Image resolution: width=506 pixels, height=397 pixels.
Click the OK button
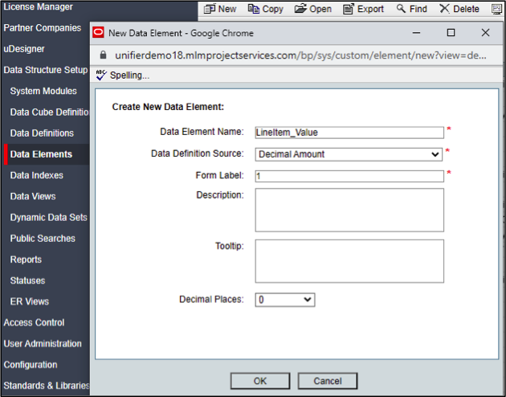(260, 381)
